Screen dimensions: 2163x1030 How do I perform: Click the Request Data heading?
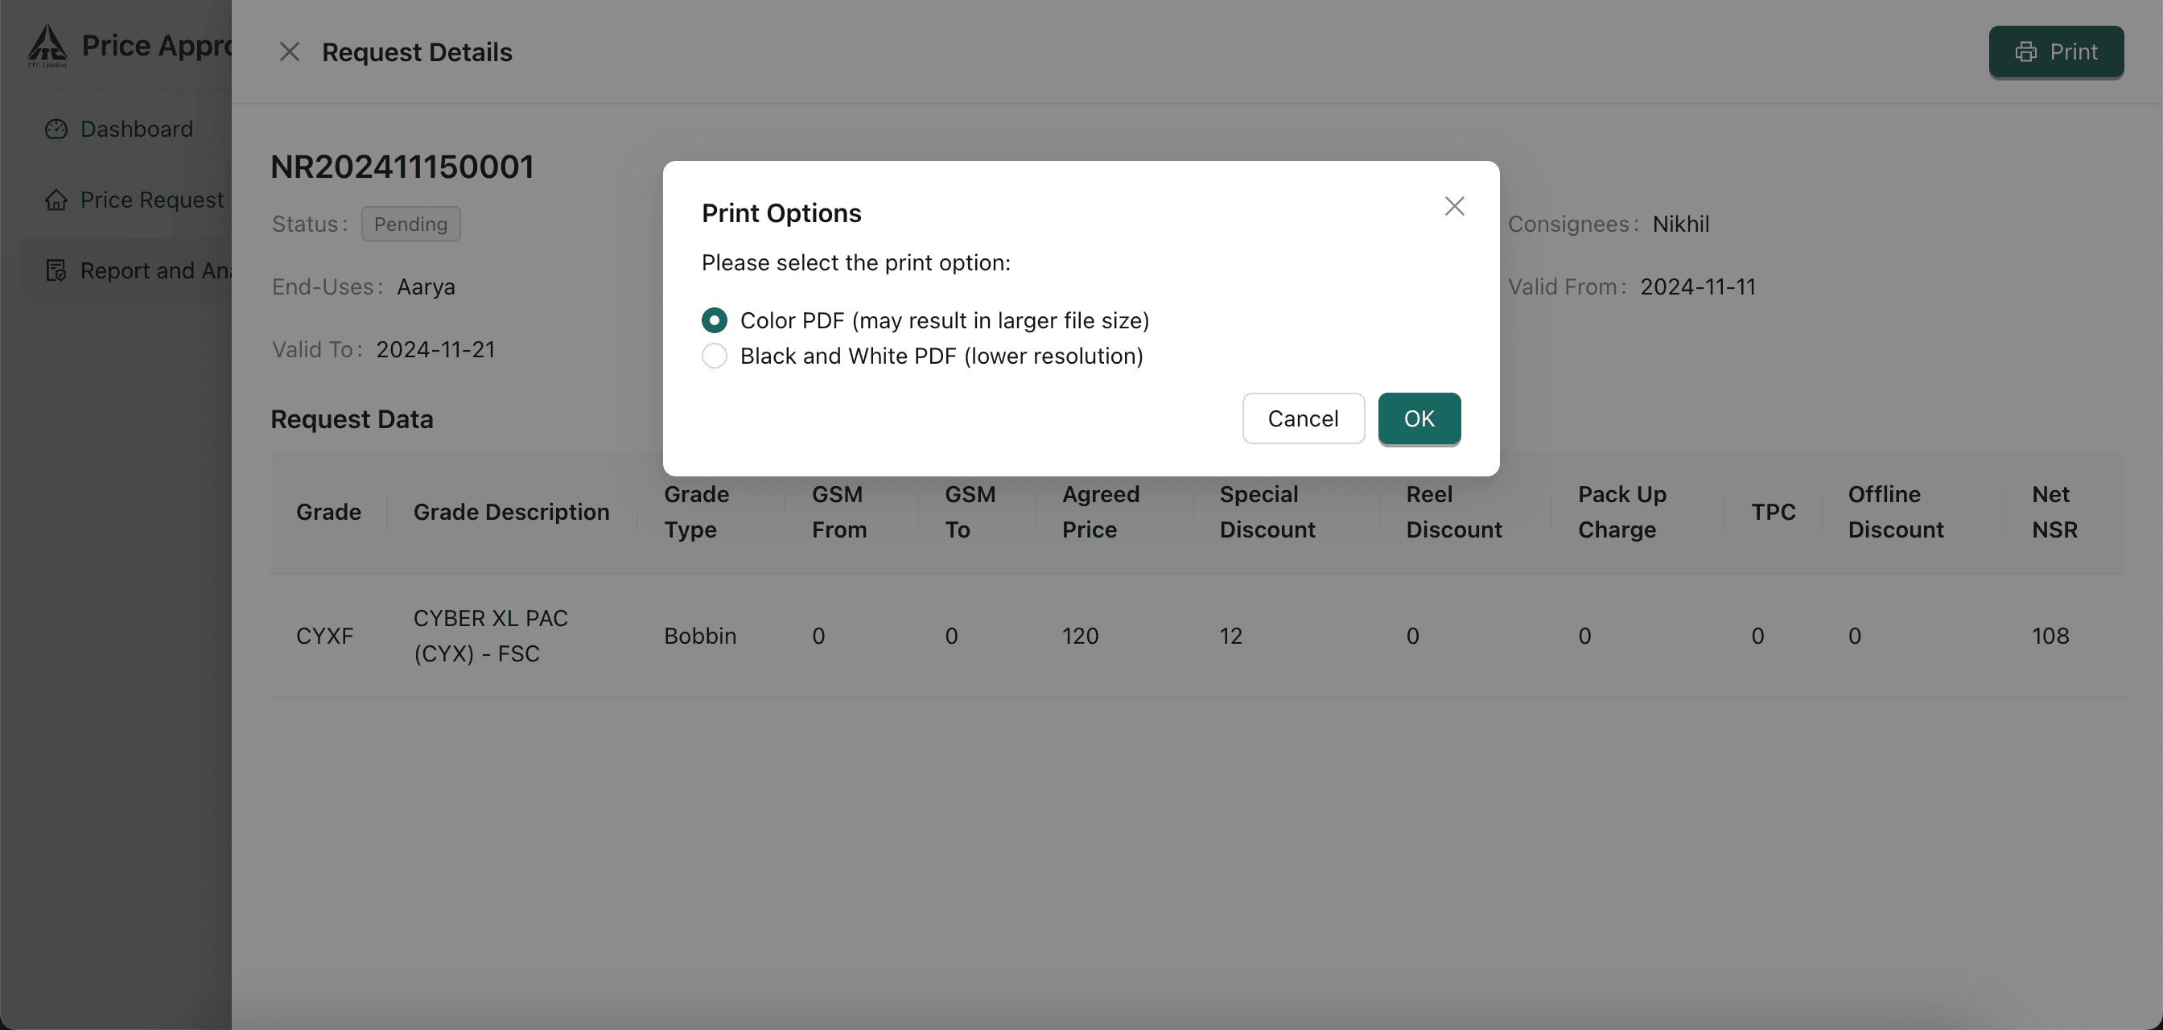pyautogui.click(x=352, y=419)
